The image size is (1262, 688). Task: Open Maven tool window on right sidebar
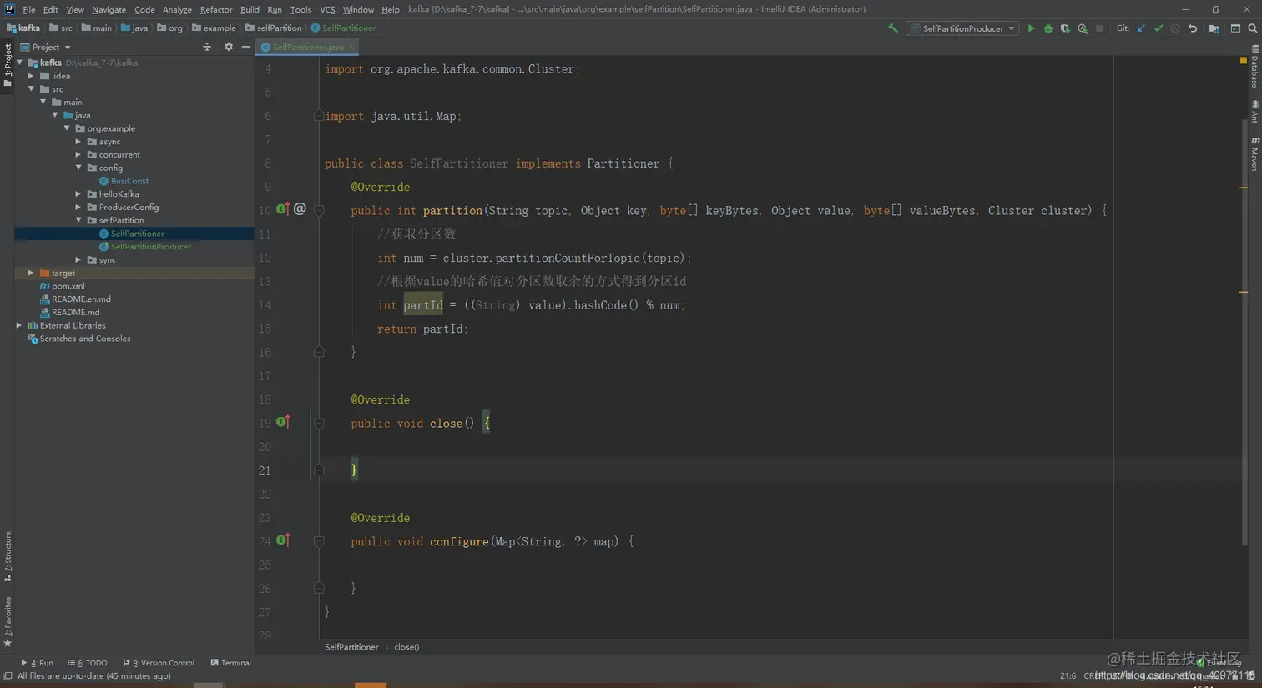click(1254, 154)
